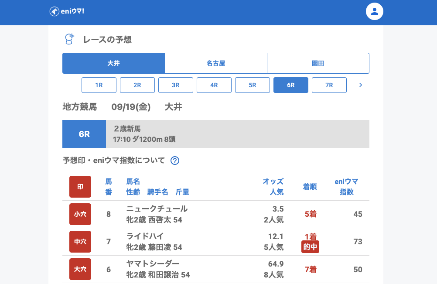The width and height of the screenshot is (437, 284).
Task: Click the 中穴 prediction mark badge
Action: (80, 242)
